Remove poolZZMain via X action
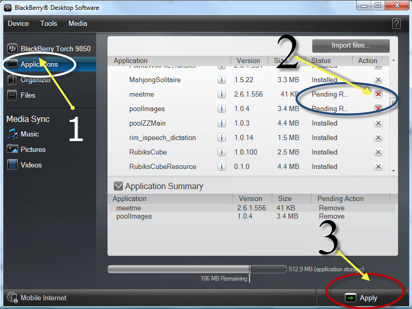Viewport: 412px width, 309px height. (378, 123)
